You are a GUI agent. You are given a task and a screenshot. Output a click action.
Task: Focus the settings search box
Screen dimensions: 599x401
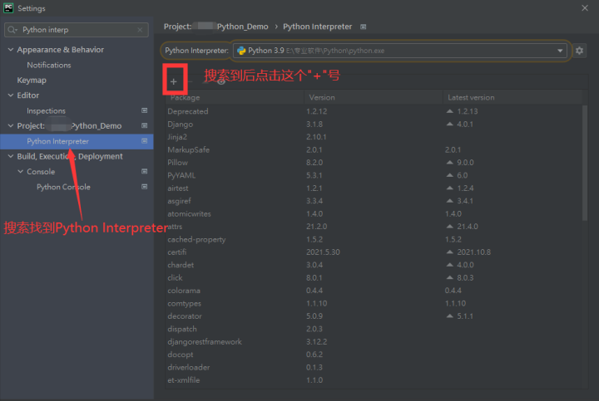tap(77, 30)
